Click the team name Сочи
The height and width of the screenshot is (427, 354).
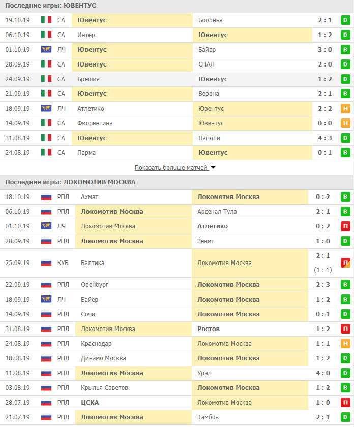click(x=88, y=314)
